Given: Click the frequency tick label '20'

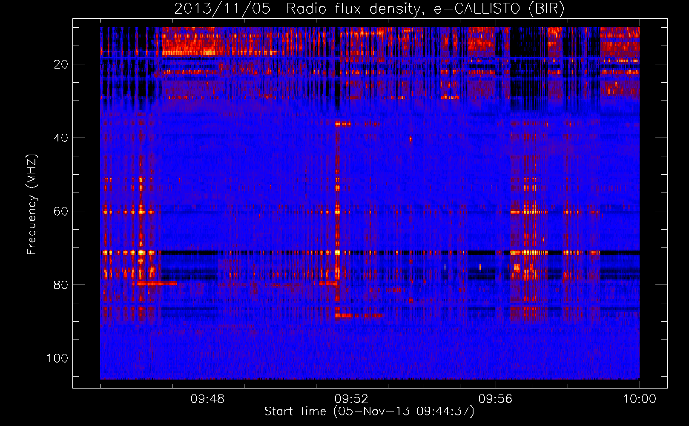Looking at the screenshot, I should coord(61,64).
